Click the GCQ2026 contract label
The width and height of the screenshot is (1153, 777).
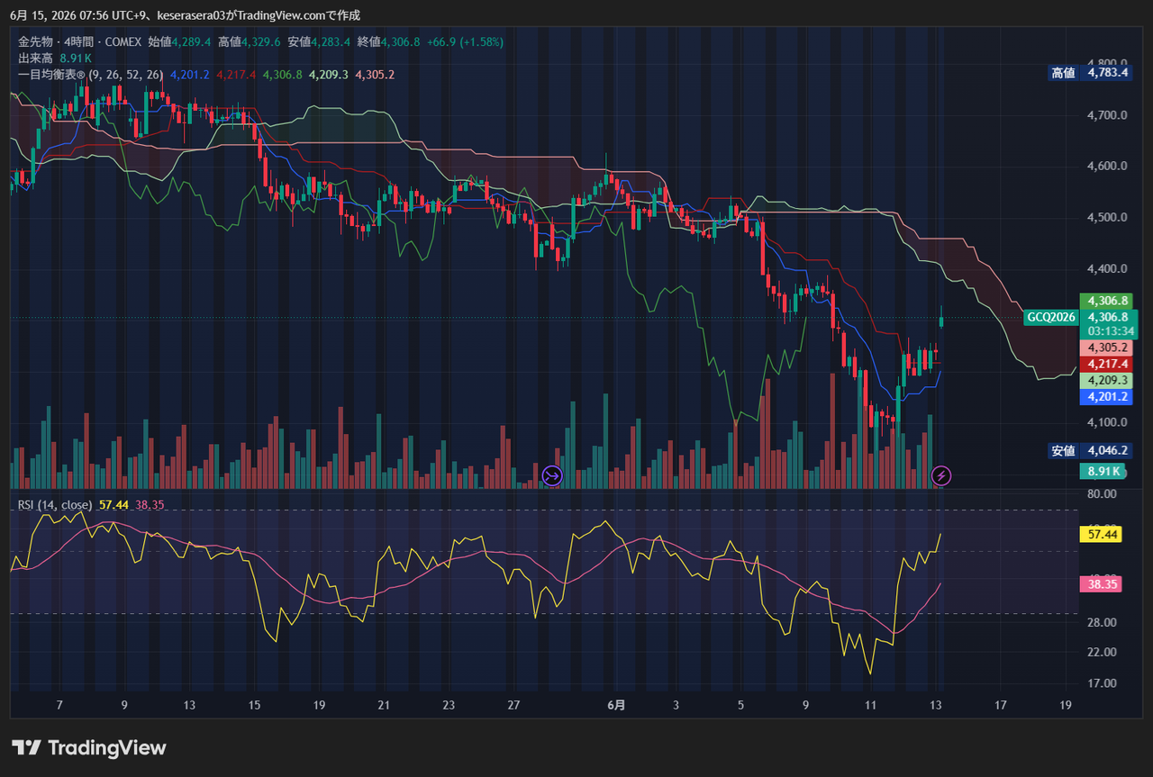(1050, 317)
